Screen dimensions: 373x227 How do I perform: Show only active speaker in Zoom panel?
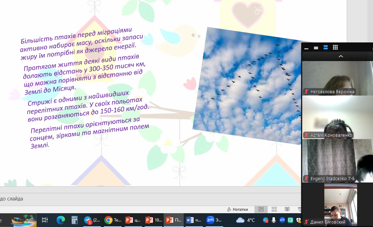[316, 48]
